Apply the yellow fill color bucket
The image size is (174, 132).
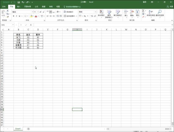31,16
